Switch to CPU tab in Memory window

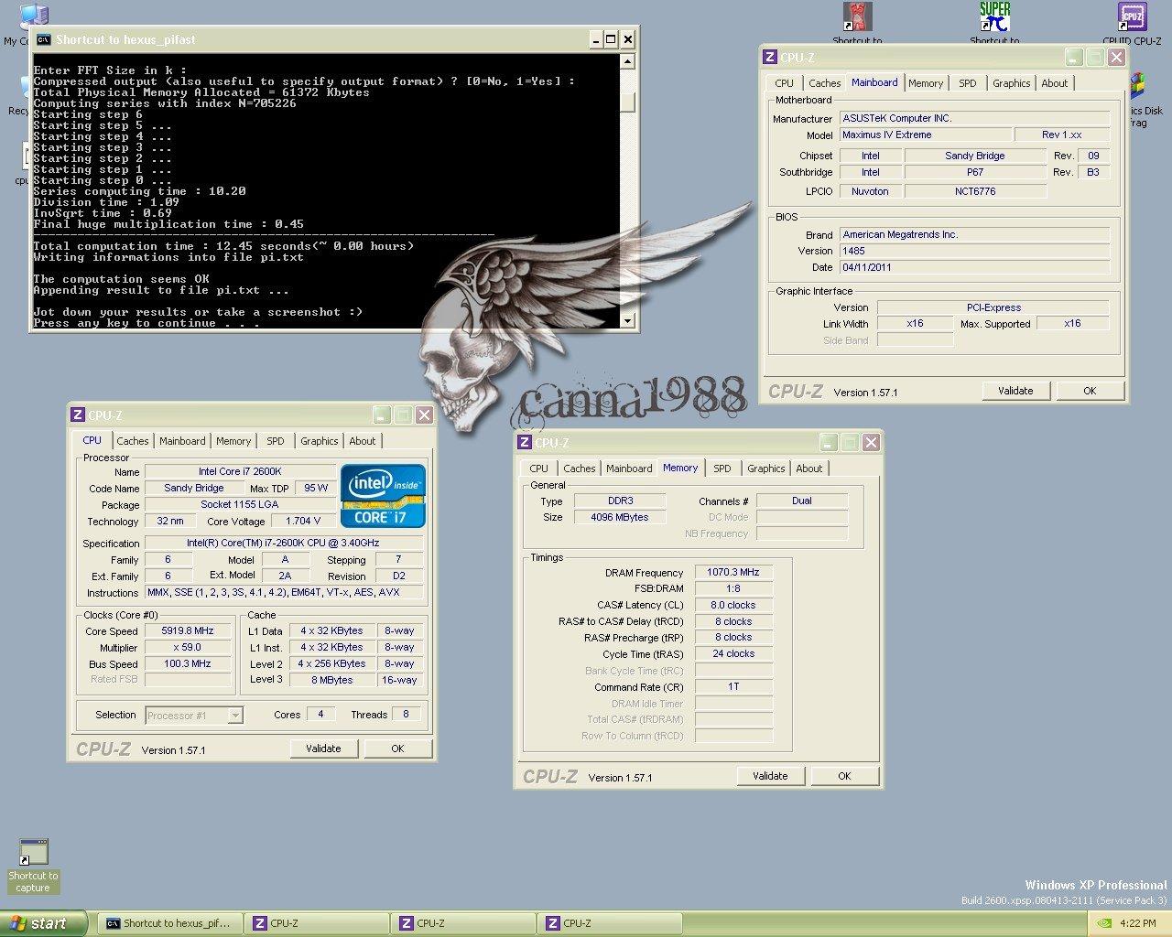click(x=538, y=468)
